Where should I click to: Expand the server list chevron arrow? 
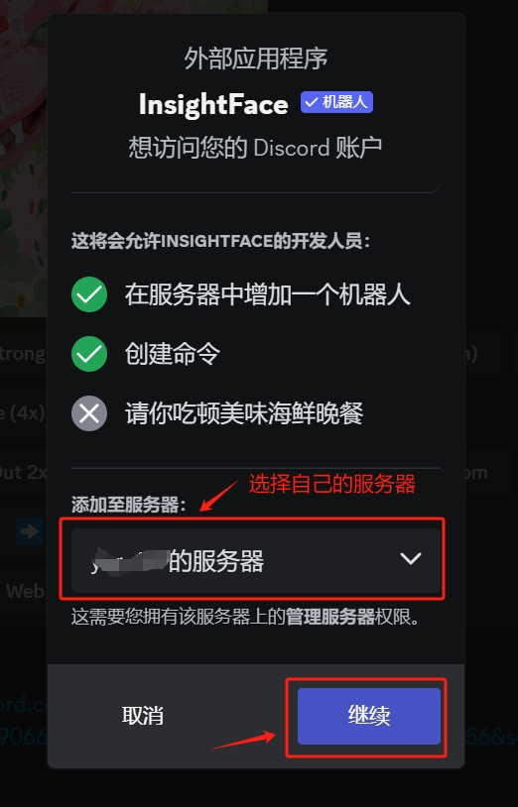coord(411,558)
